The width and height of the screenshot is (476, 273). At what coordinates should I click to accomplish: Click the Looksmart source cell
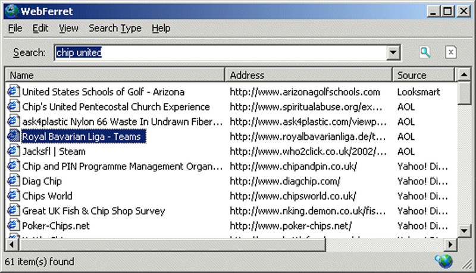(419, 92)
